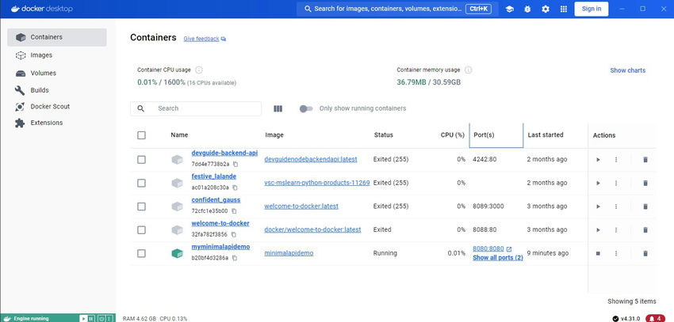Image resolution: width=674 pixels, height=322 pixels.
Task: Open notifications bell in status bar
Action: tap(654, 318)
